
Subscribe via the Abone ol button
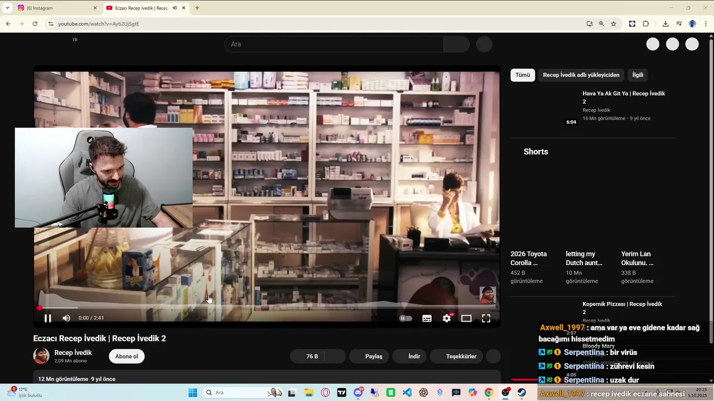(x=127, y=356)
